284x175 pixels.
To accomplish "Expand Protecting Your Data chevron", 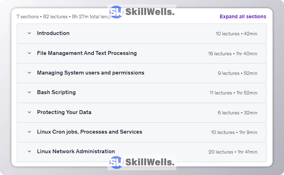I will 29,112.
